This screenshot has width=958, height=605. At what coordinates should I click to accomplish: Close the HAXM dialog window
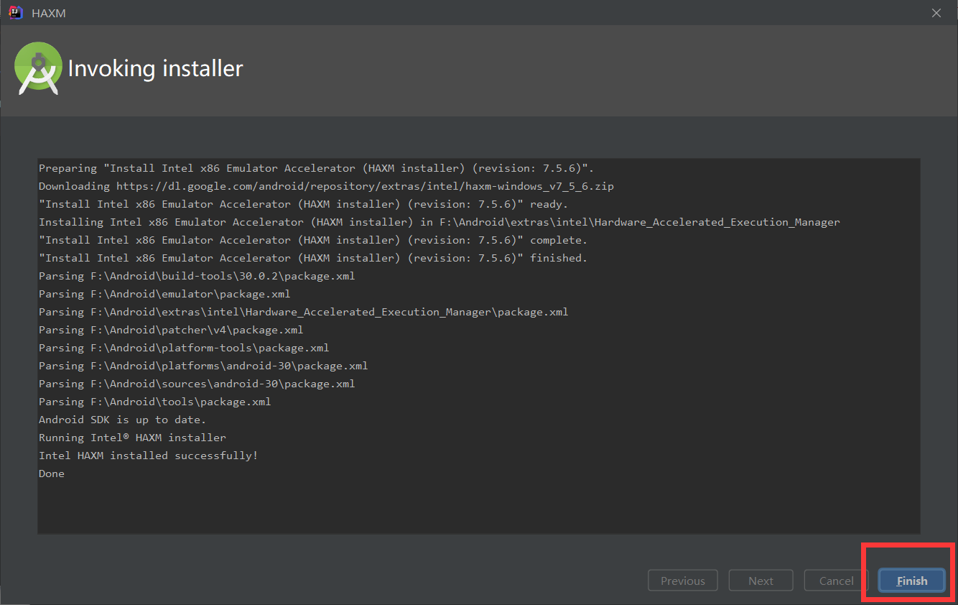[936, 13]
